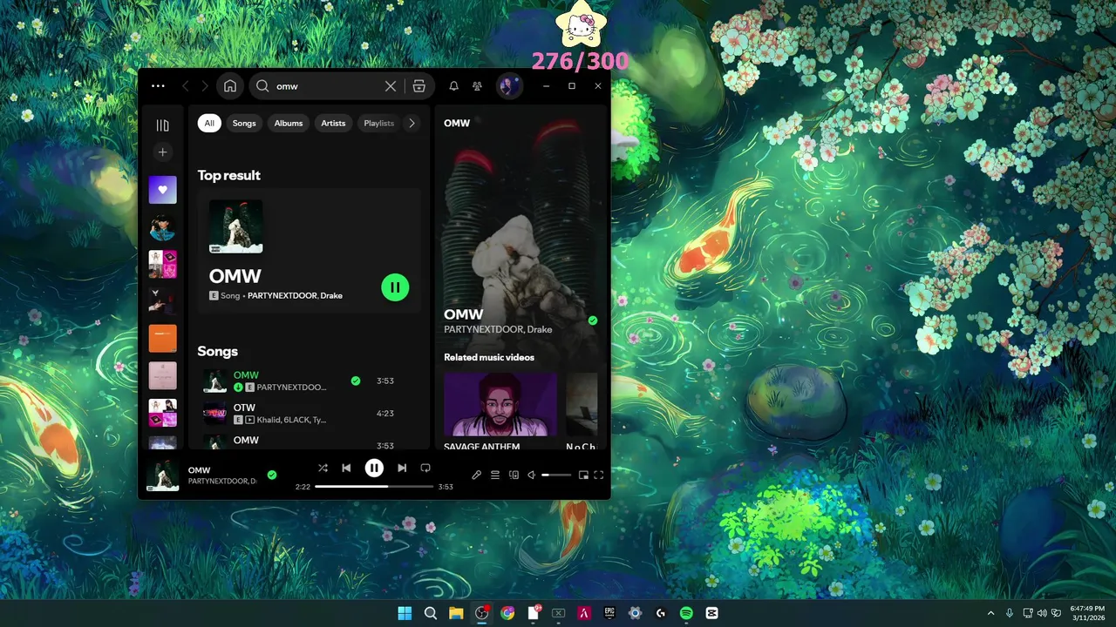This screenshot has width=1116, height=627.
Task: Toggle saved checkmark in now-playing panel
Action: click(593, 320)
